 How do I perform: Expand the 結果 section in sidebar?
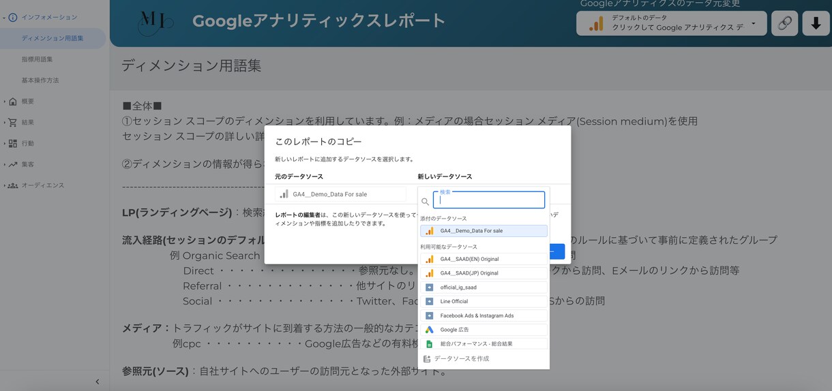4,123
